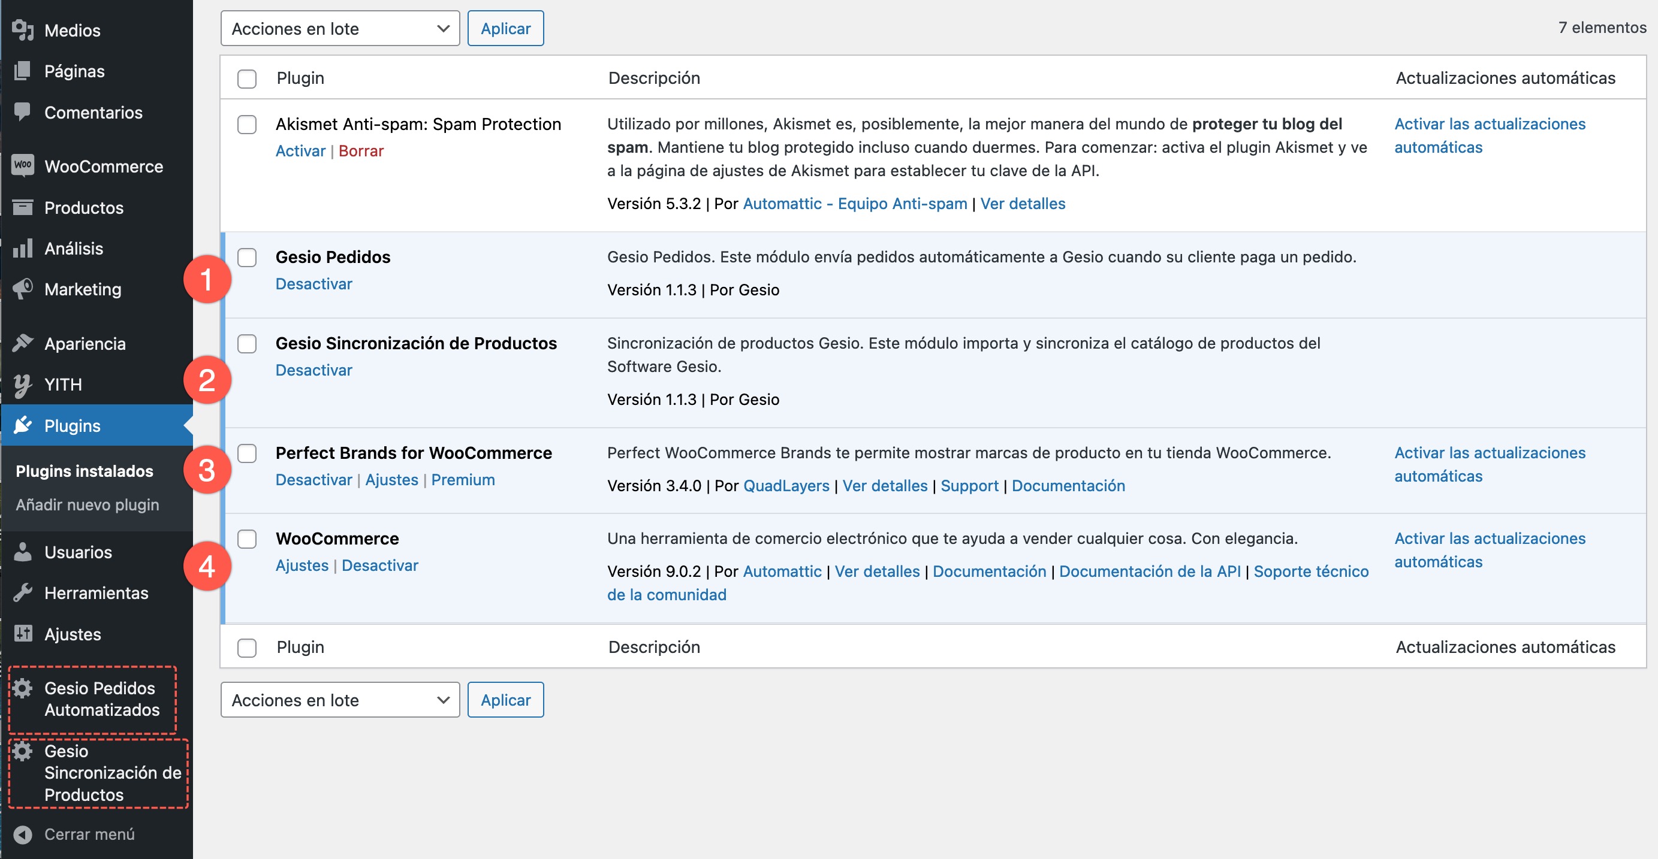Check the Perfect Brands for WooCommerce checkbox
1658x859 pixels.
[x=246, y=453]
